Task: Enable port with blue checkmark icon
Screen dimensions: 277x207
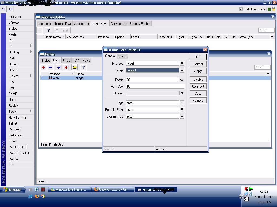Action: 59,67
